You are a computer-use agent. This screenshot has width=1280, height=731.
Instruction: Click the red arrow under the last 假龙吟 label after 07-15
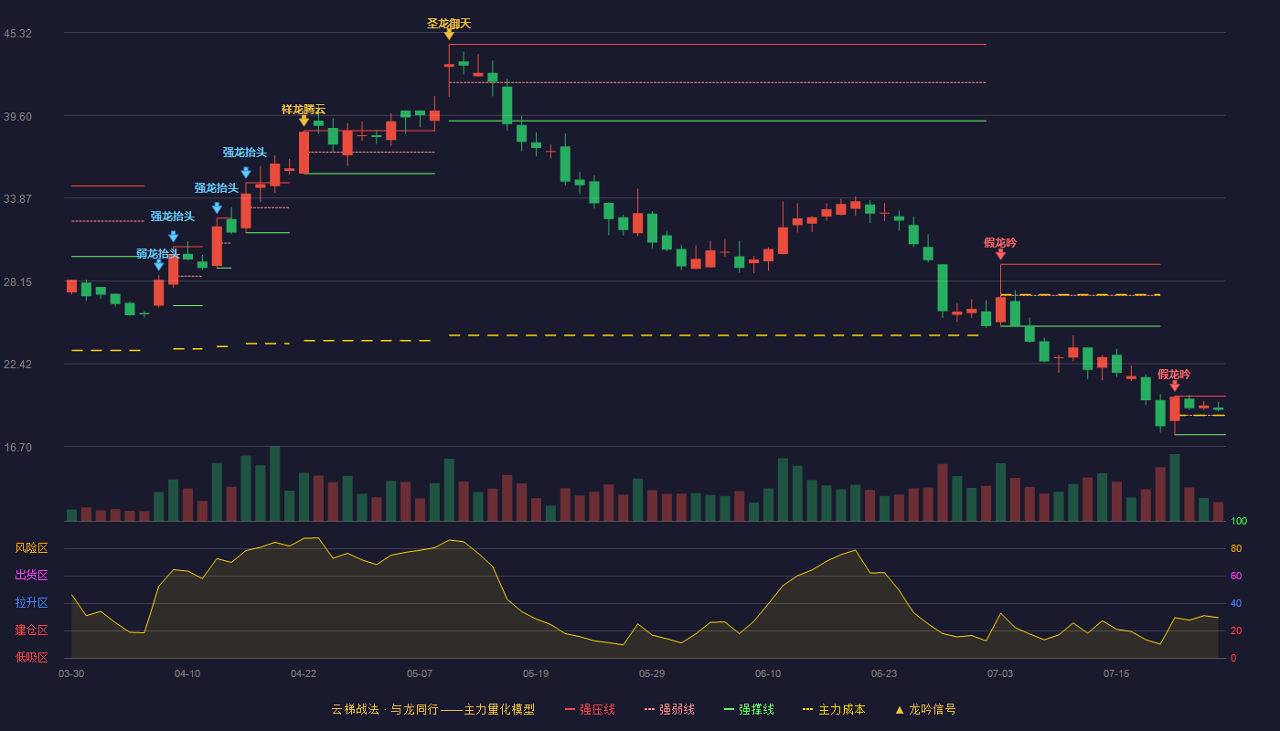1175,386
